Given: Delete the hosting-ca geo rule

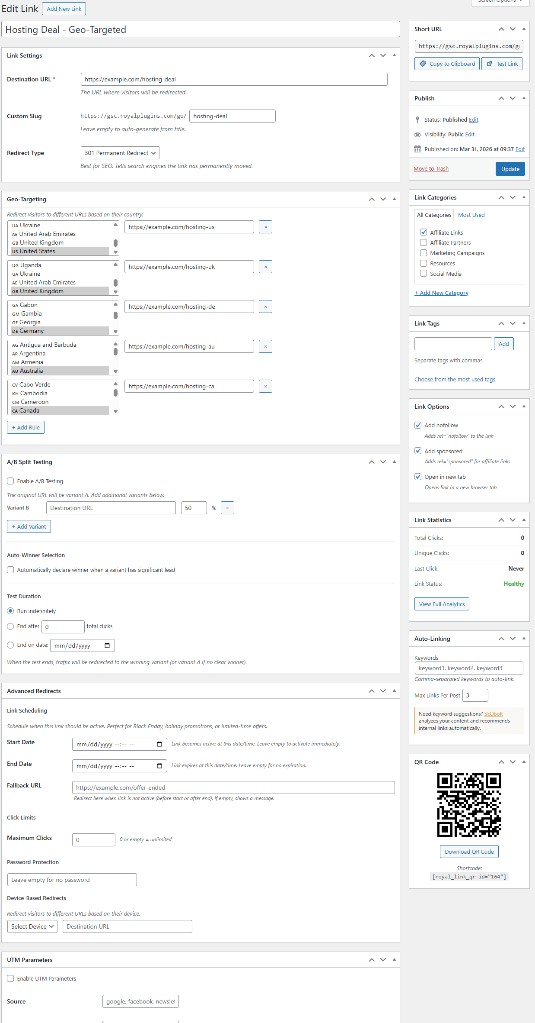Looking at the screenshot, I should click(265, 386).
